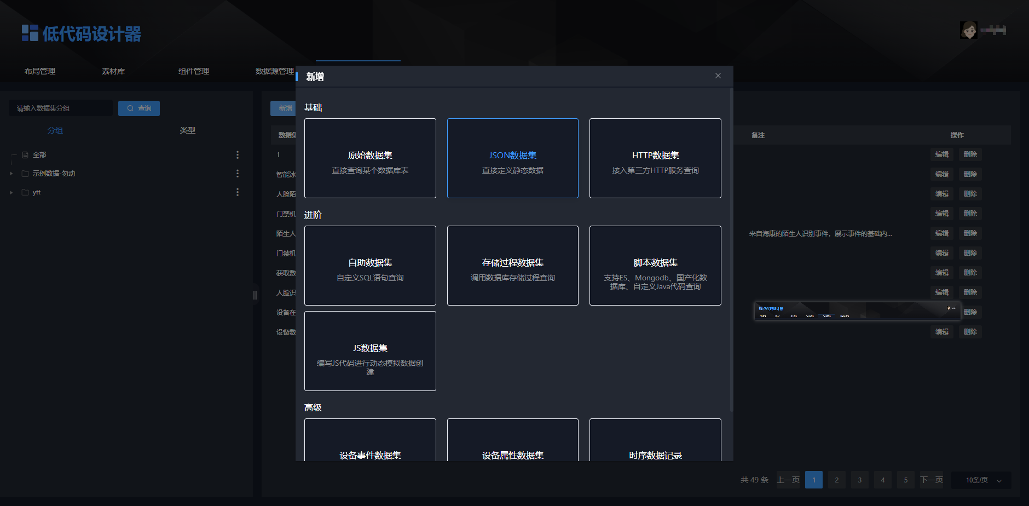Click the low-code designer logo icon
The width and height of the screenshot is (1029, 506).
(30, 33)
